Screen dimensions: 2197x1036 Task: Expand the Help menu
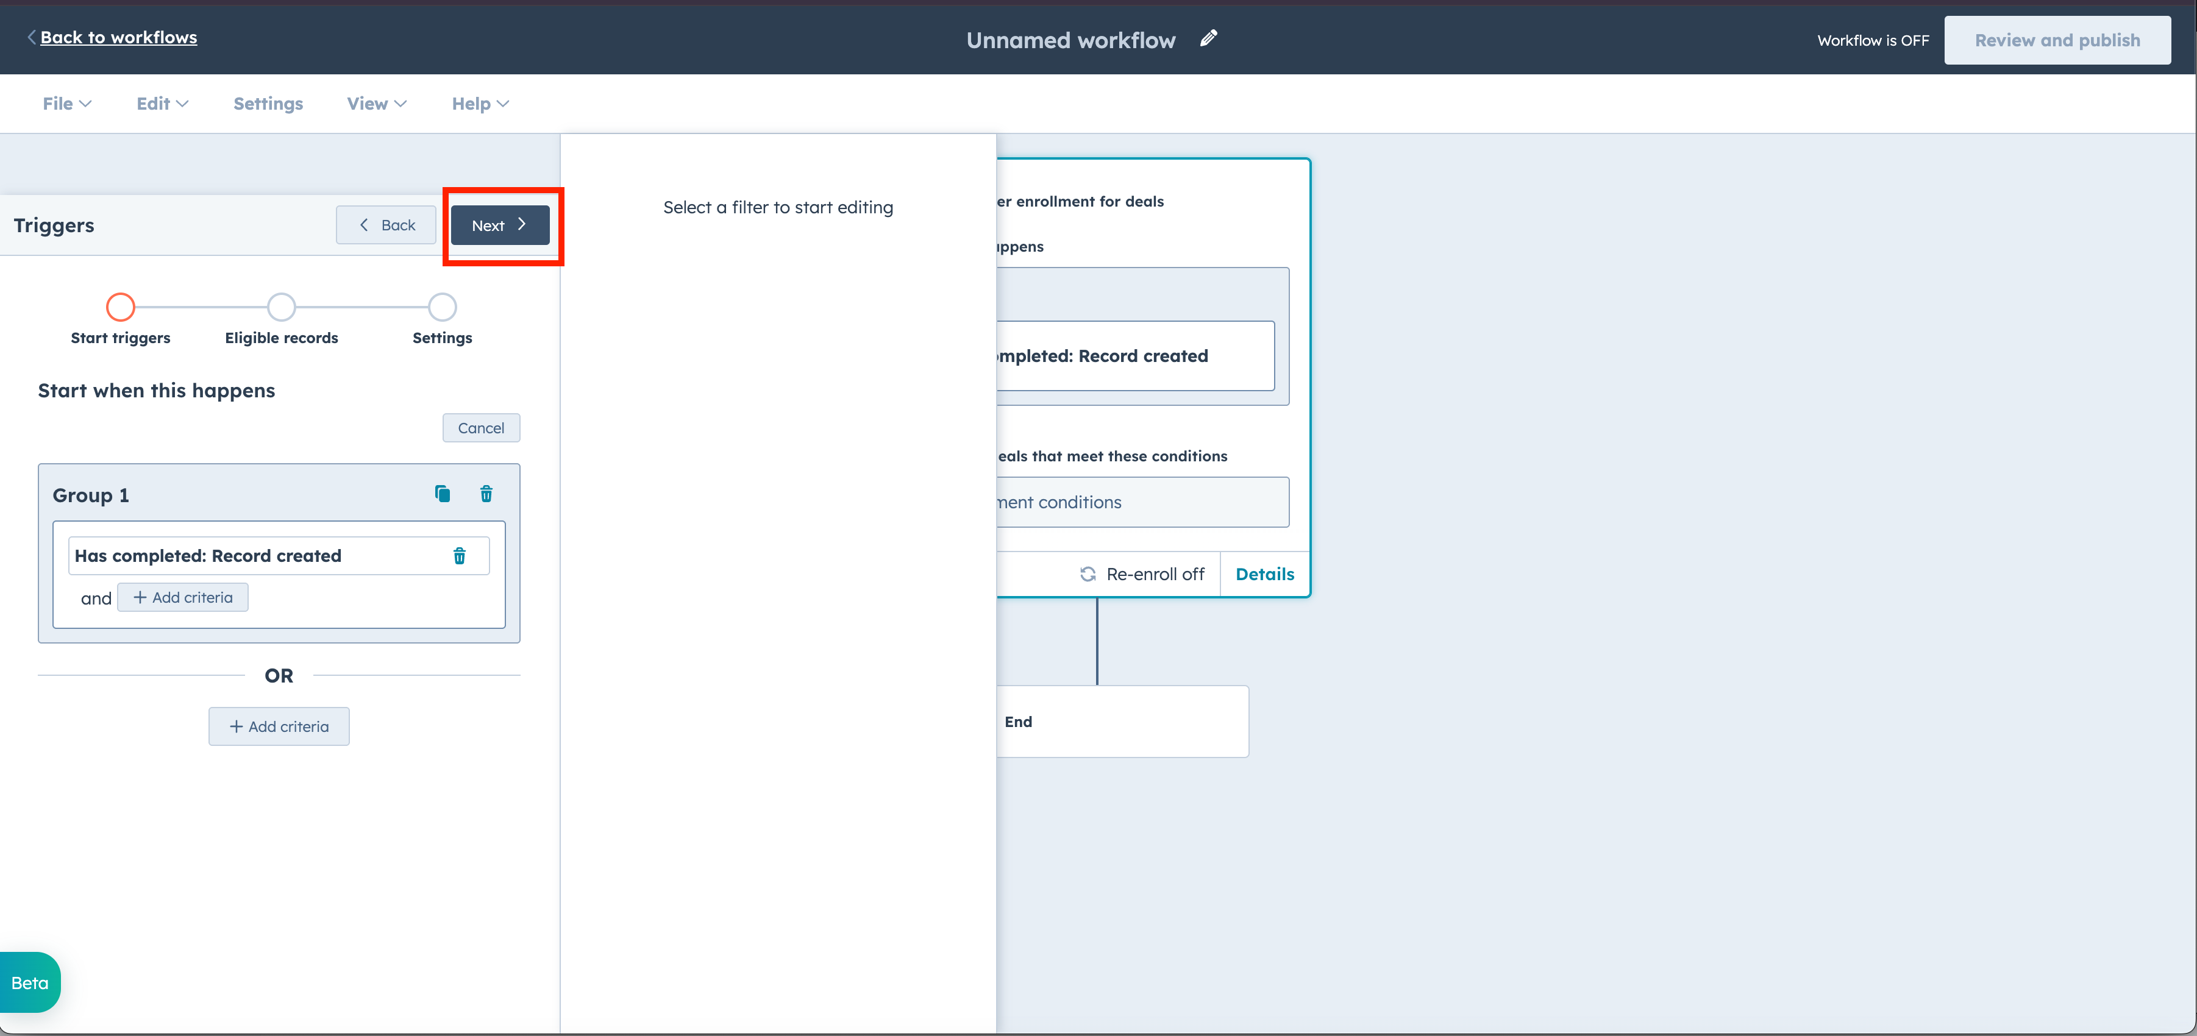(x=480, y=103)
